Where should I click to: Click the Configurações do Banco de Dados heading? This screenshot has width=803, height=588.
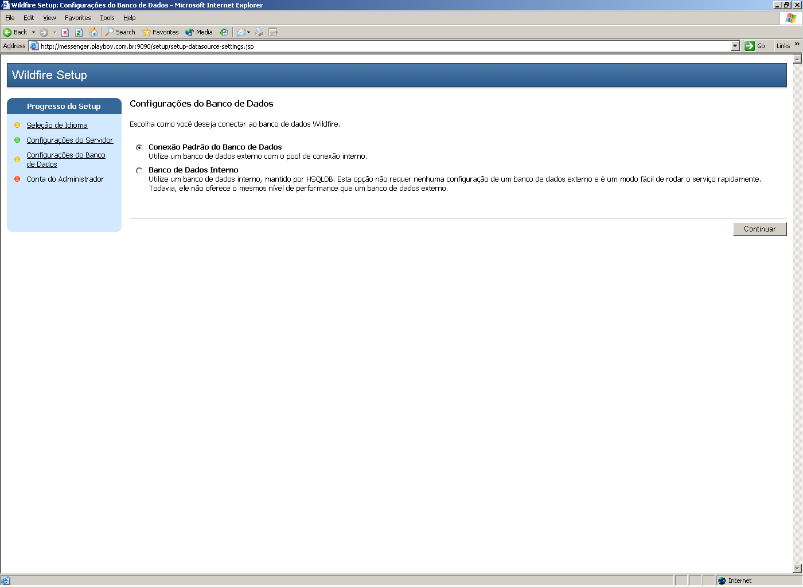tap(201, 104)
